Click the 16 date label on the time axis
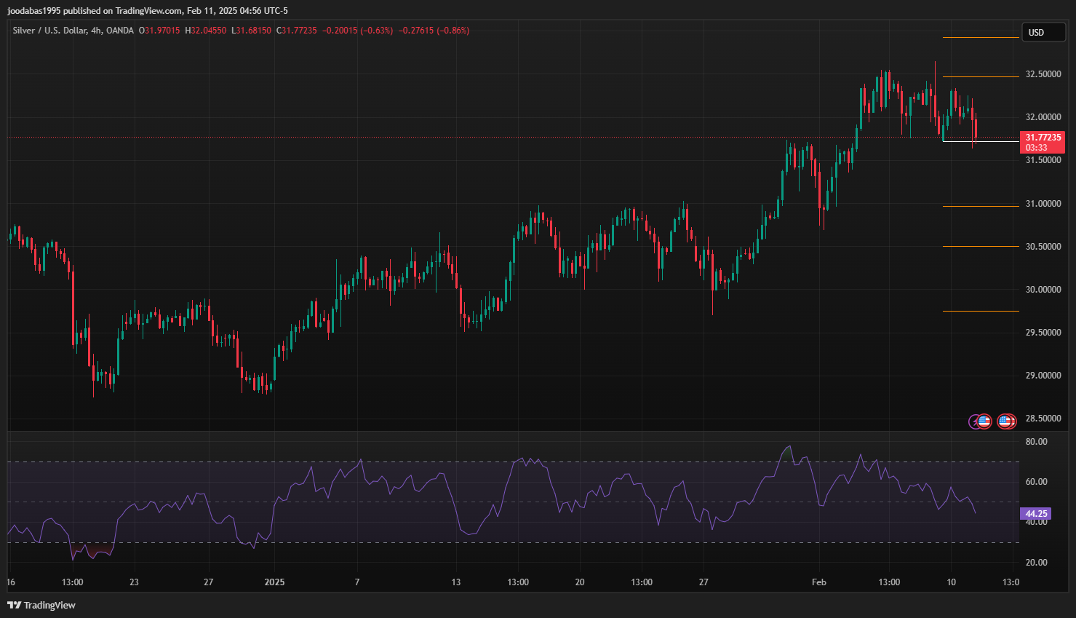The image size is (1076, 618). click(10, 582)
